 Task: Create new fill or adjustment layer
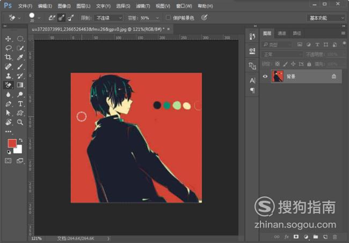coord(306,237)
